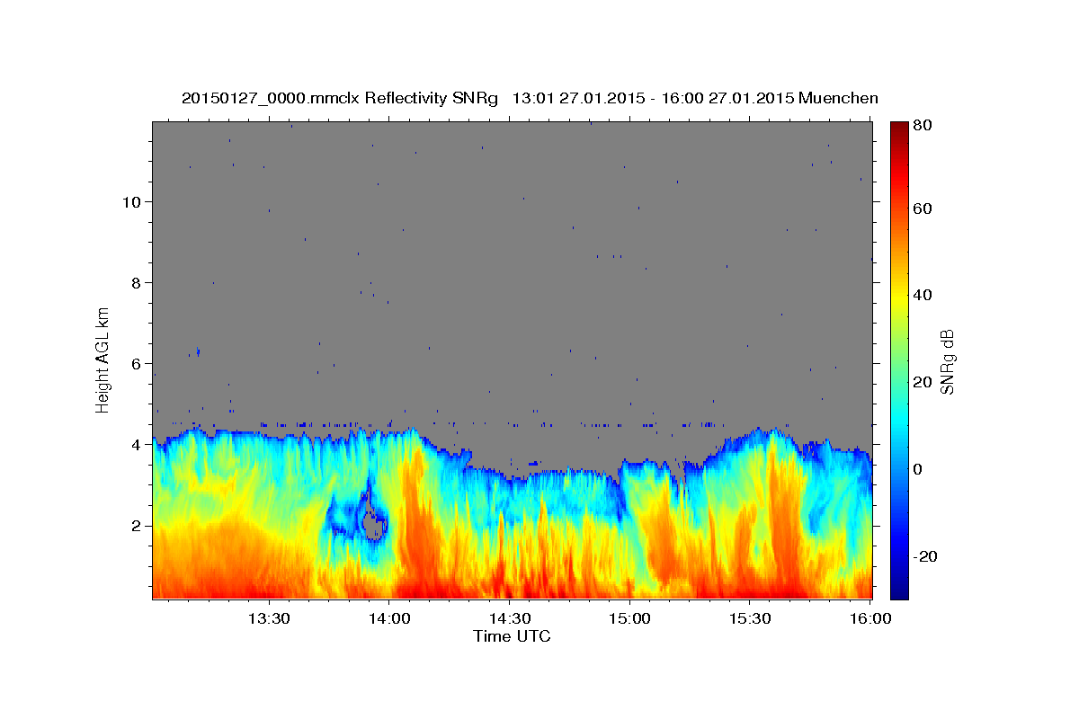
Task: Click the height axis value 10
Action: click(x=130, y=201)
